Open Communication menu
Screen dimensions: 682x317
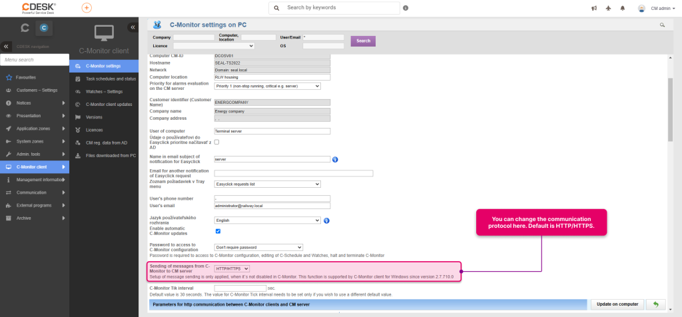tap(35, 192)
